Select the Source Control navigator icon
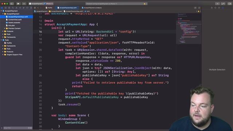233x131 pixels. tap(5, 8)
